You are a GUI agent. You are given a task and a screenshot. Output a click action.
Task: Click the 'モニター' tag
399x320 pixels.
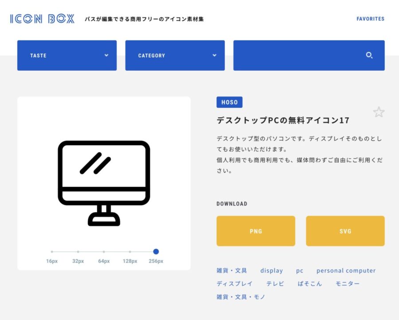point(347,284)
